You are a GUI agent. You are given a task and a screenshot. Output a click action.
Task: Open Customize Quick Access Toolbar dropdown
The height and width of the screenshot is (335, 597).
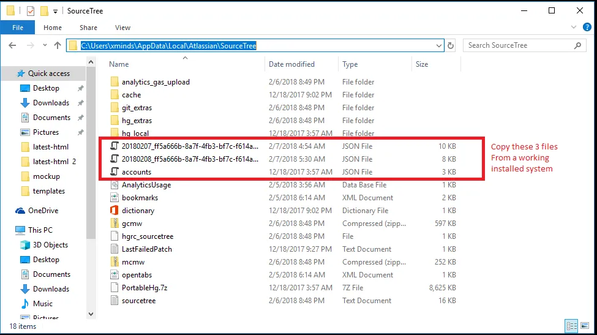click(55, 12)
